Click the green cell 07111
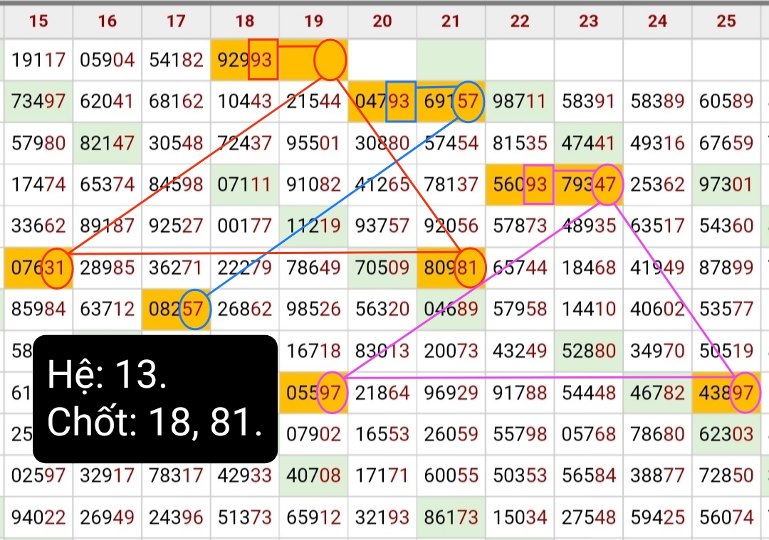The height and width of the screenshot is (540, 769). pos(245,185)
